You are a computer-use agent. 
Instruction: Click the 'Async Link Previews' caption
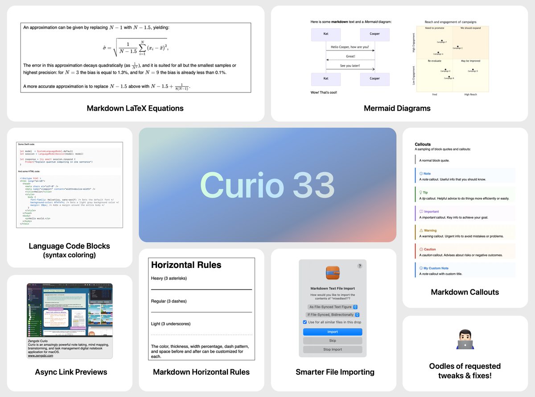(x=71, y=372)
